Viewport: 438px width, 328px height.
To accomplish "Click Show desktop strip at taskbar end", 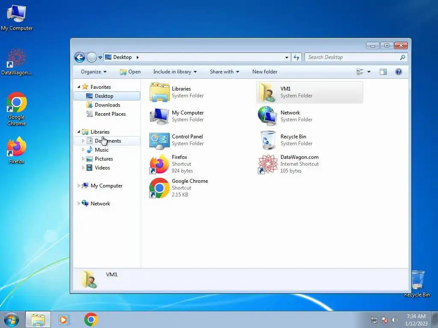I will pos(435,320).
